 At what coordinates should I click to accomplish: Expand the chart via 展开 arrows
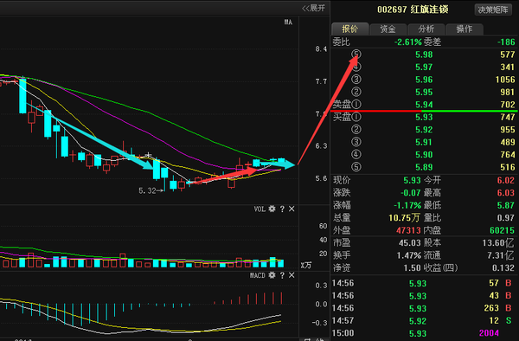pyautogui.click(x=313, y=8)
